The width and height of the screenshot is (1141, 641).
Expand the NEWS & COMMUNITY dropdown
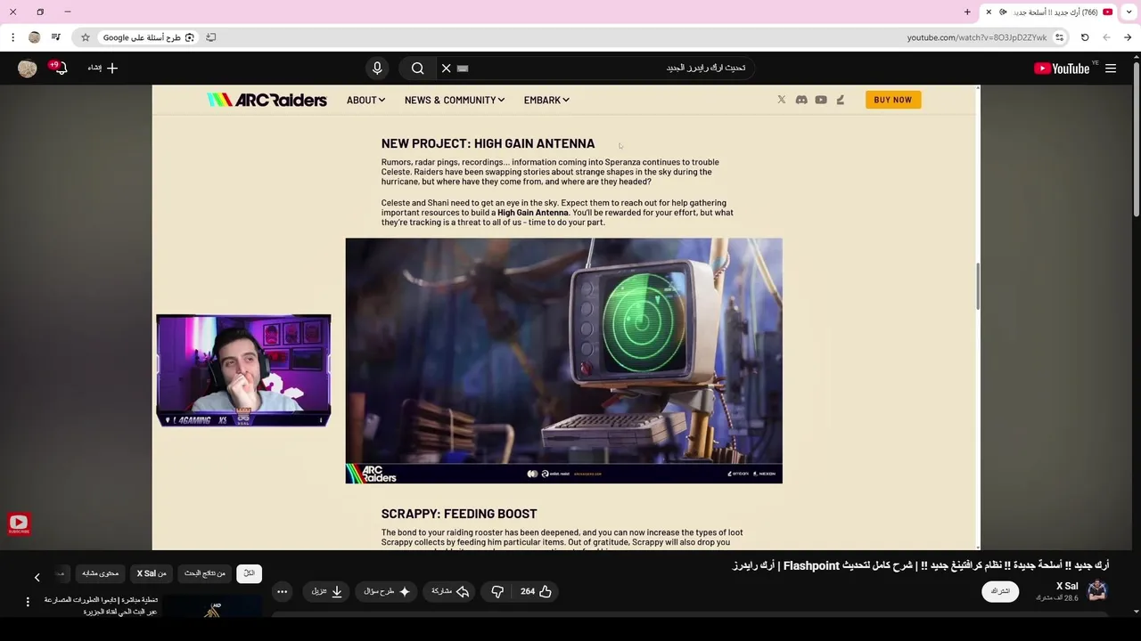click(455, 101)
